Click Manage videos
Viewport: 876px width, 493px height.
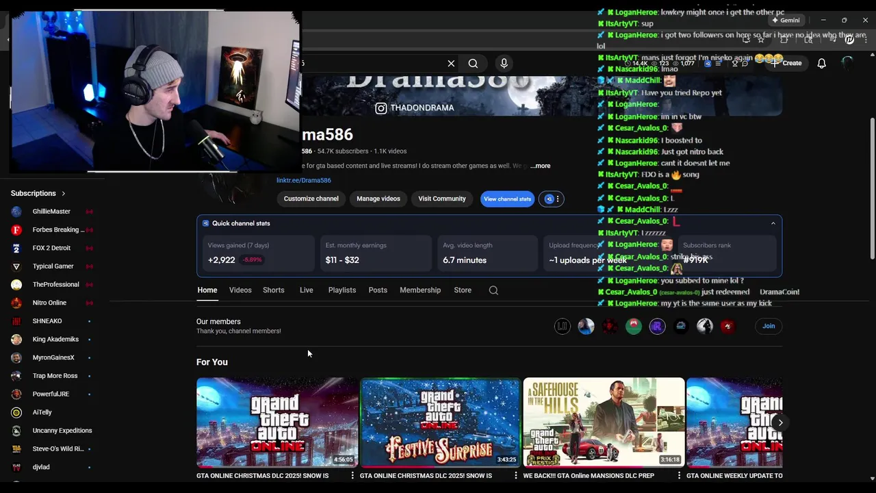[x=378, y=199]
